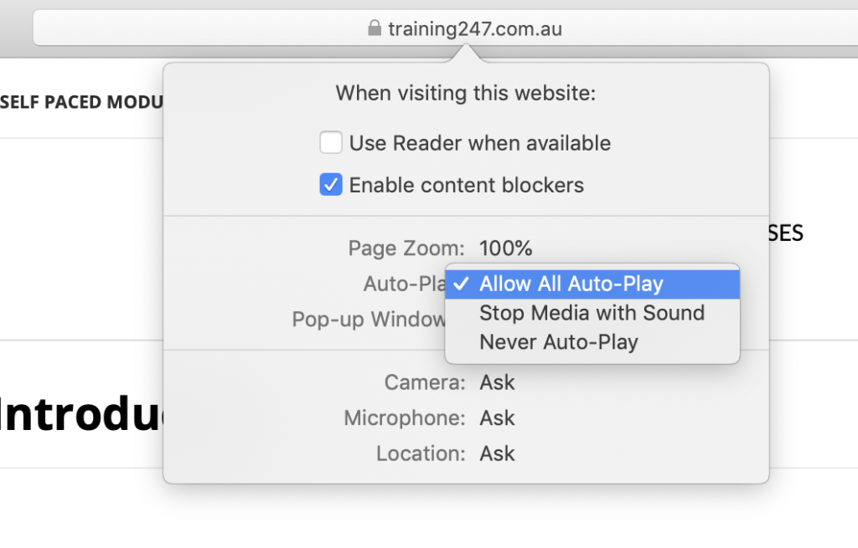Open the Microphone permission Ask dropdown

[497, 417]
